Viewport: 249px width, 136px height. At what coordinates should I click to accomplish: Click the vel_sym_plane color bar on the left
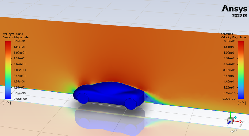8,70
